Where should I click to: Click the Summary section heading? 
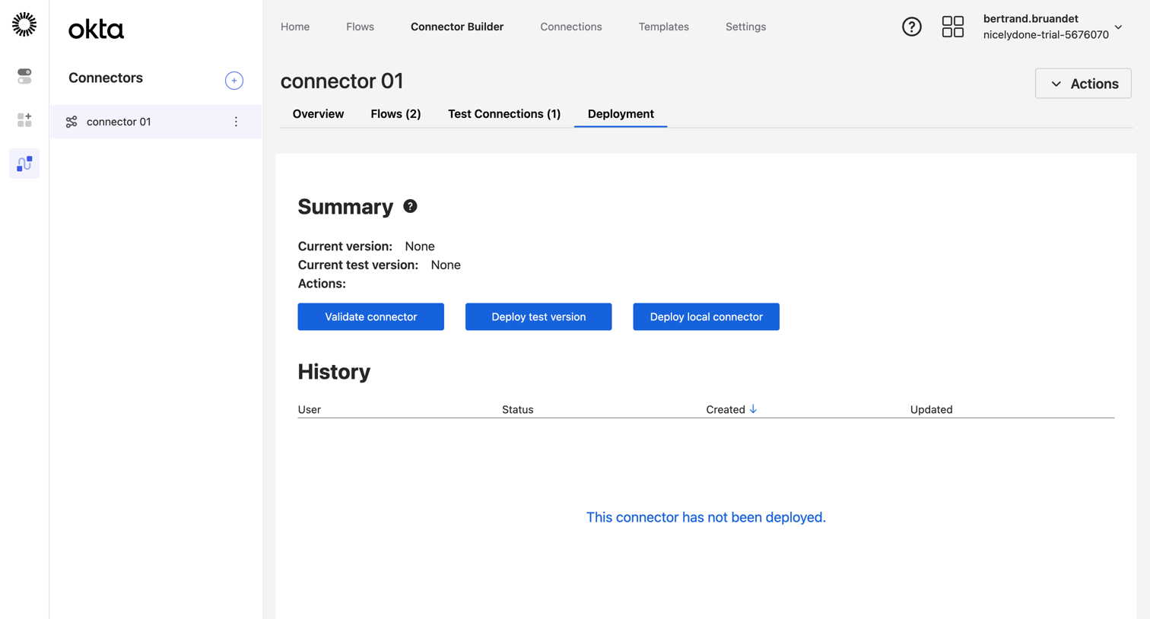[345, 207]
